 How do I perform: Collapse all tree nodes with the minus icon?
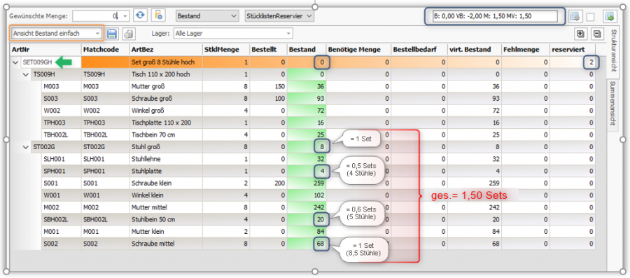click(x=597, y=34)
